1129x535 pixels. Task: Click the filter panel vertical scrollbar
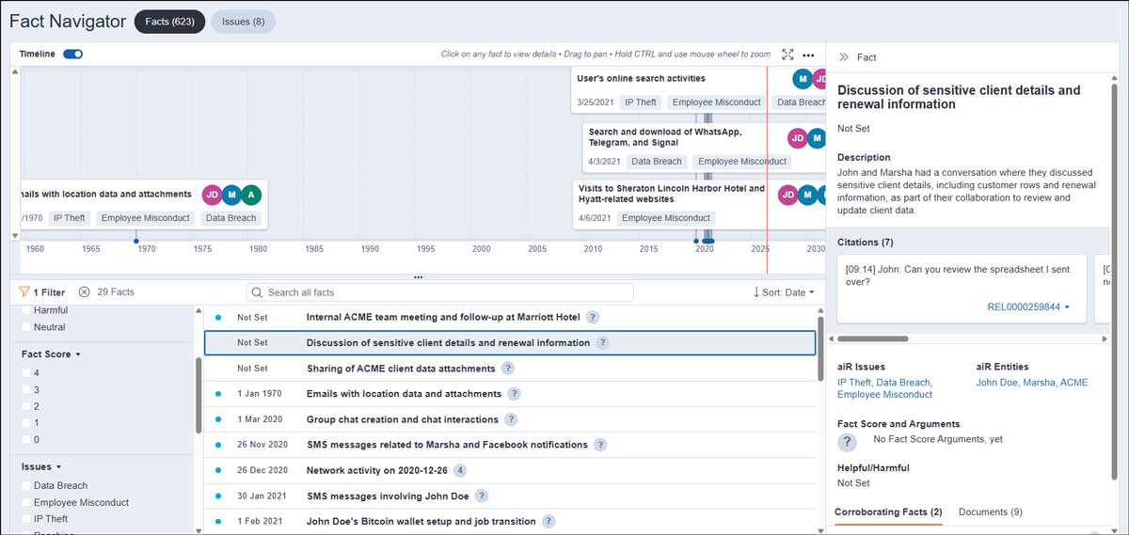pos(199,395)
